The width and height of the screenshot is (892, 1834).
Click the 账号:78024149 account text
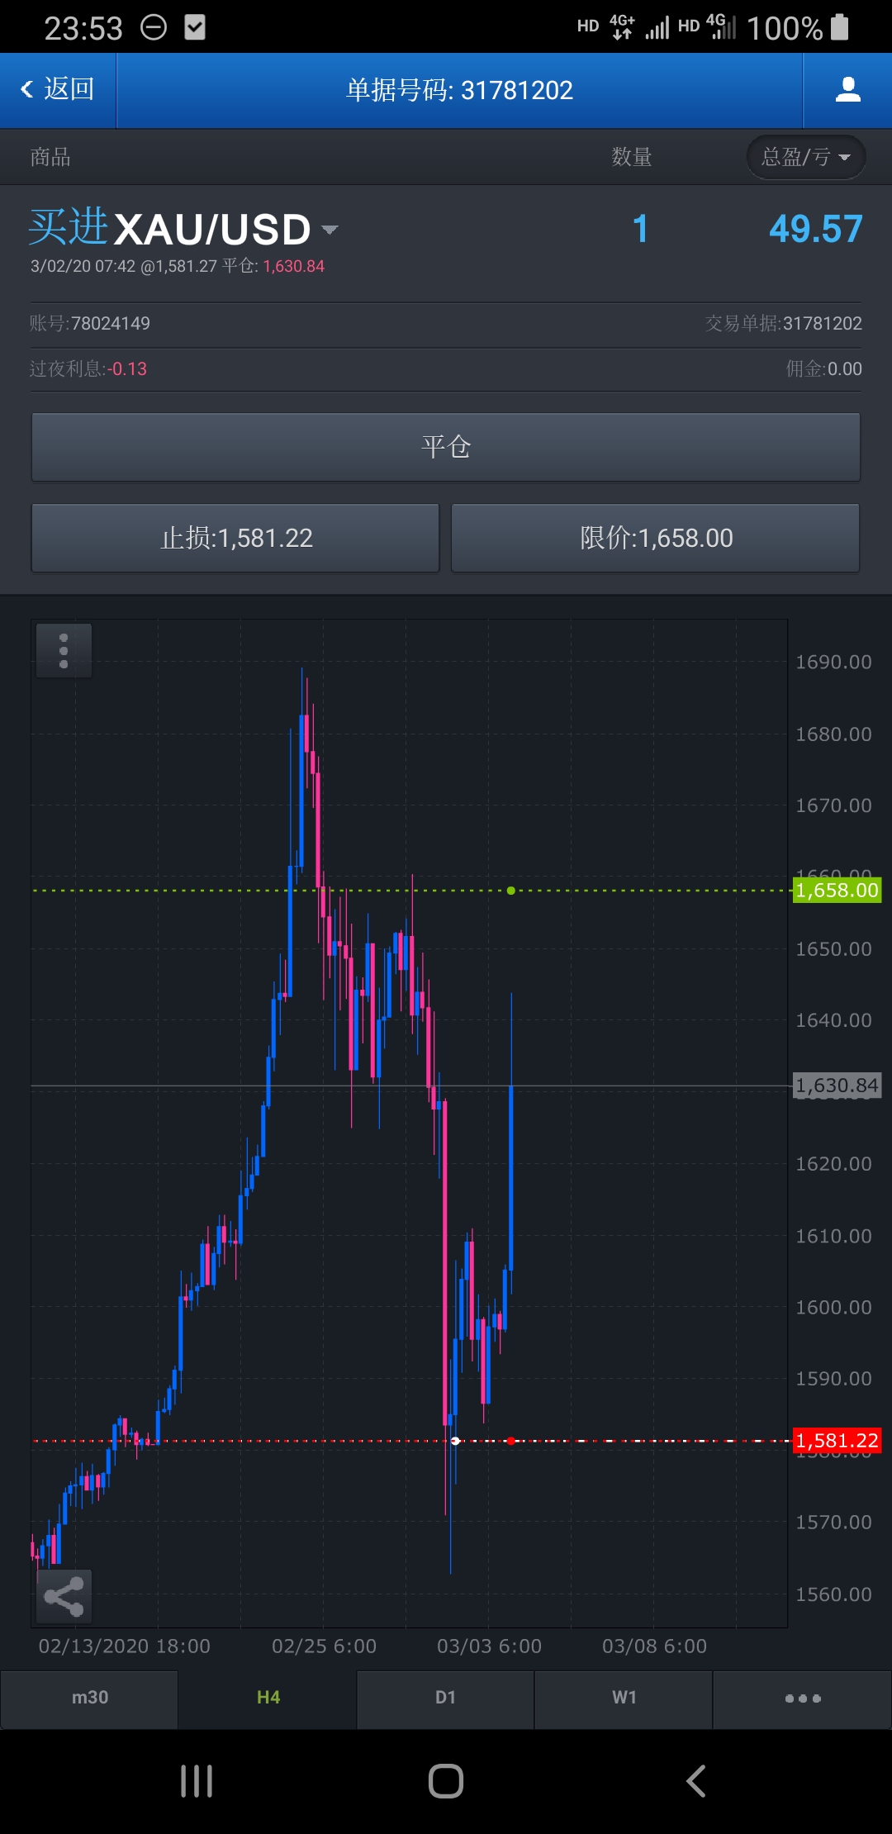(90, 323)
